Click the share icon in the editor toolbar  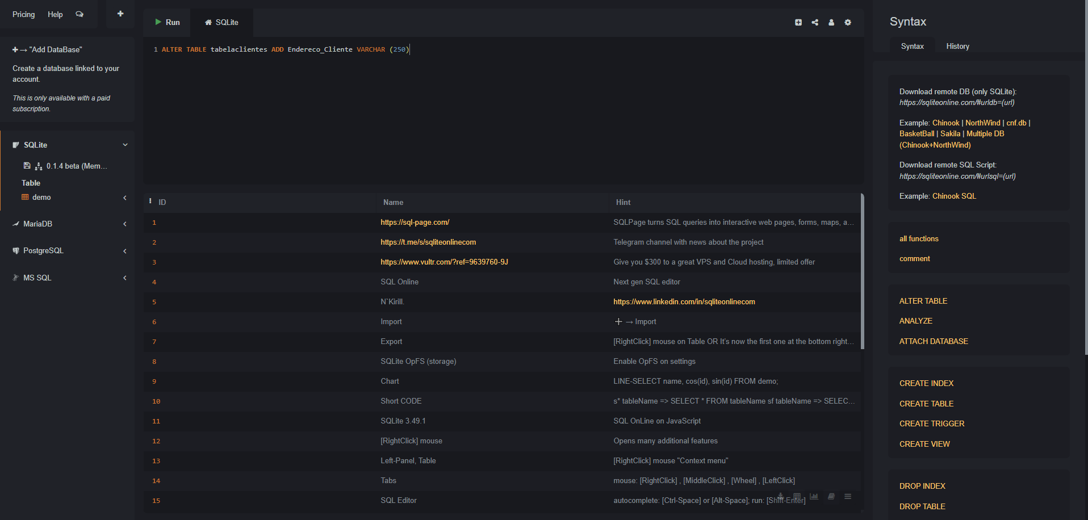815,22
